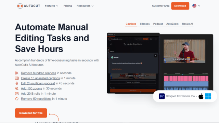
Task: Switch to the Podcast tab
Action: 158,24
